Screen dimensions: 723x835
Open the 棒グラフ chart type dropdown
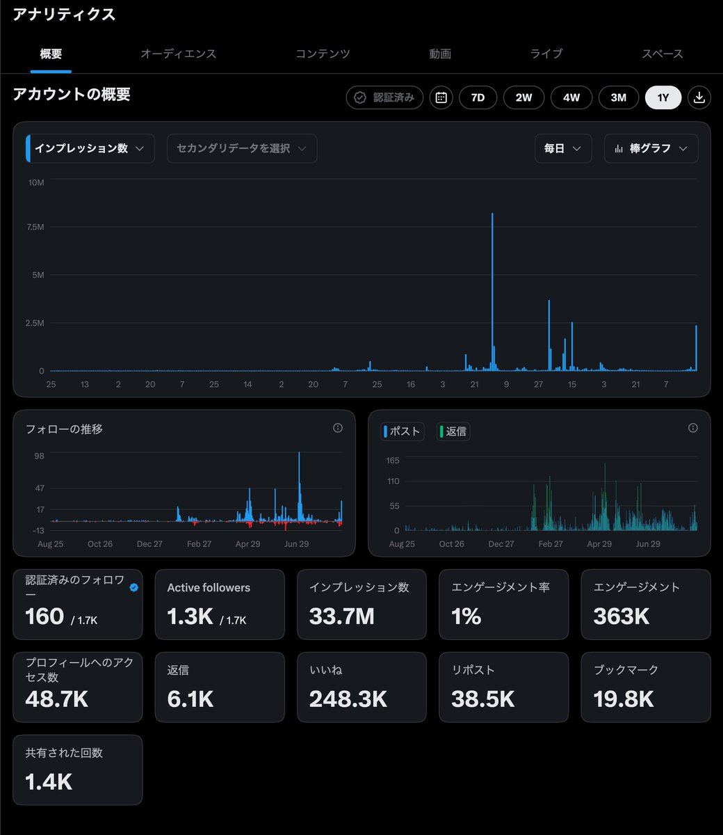[x=651, y=149]
